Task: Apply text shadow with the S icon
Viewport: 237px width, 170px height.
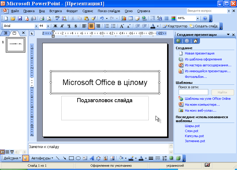Action: point(76,26)
